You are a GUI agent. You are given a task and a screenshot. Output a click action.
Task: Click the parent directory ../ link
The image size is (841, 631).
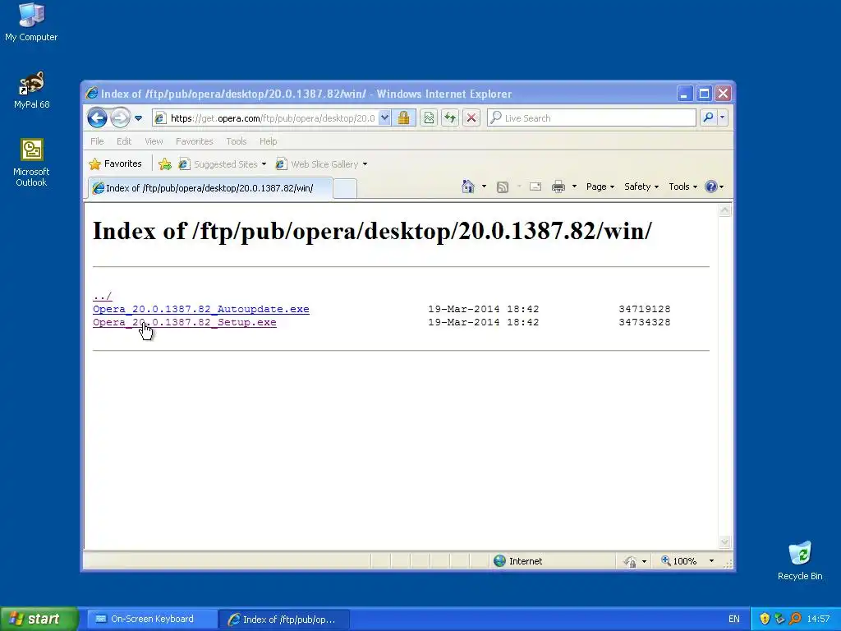pyautogui.click(x=103, y=296)
